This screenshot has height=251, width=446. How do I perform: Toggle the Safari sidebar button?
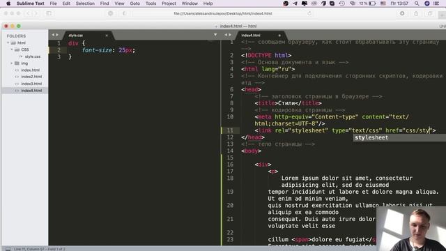coord(49,13)
